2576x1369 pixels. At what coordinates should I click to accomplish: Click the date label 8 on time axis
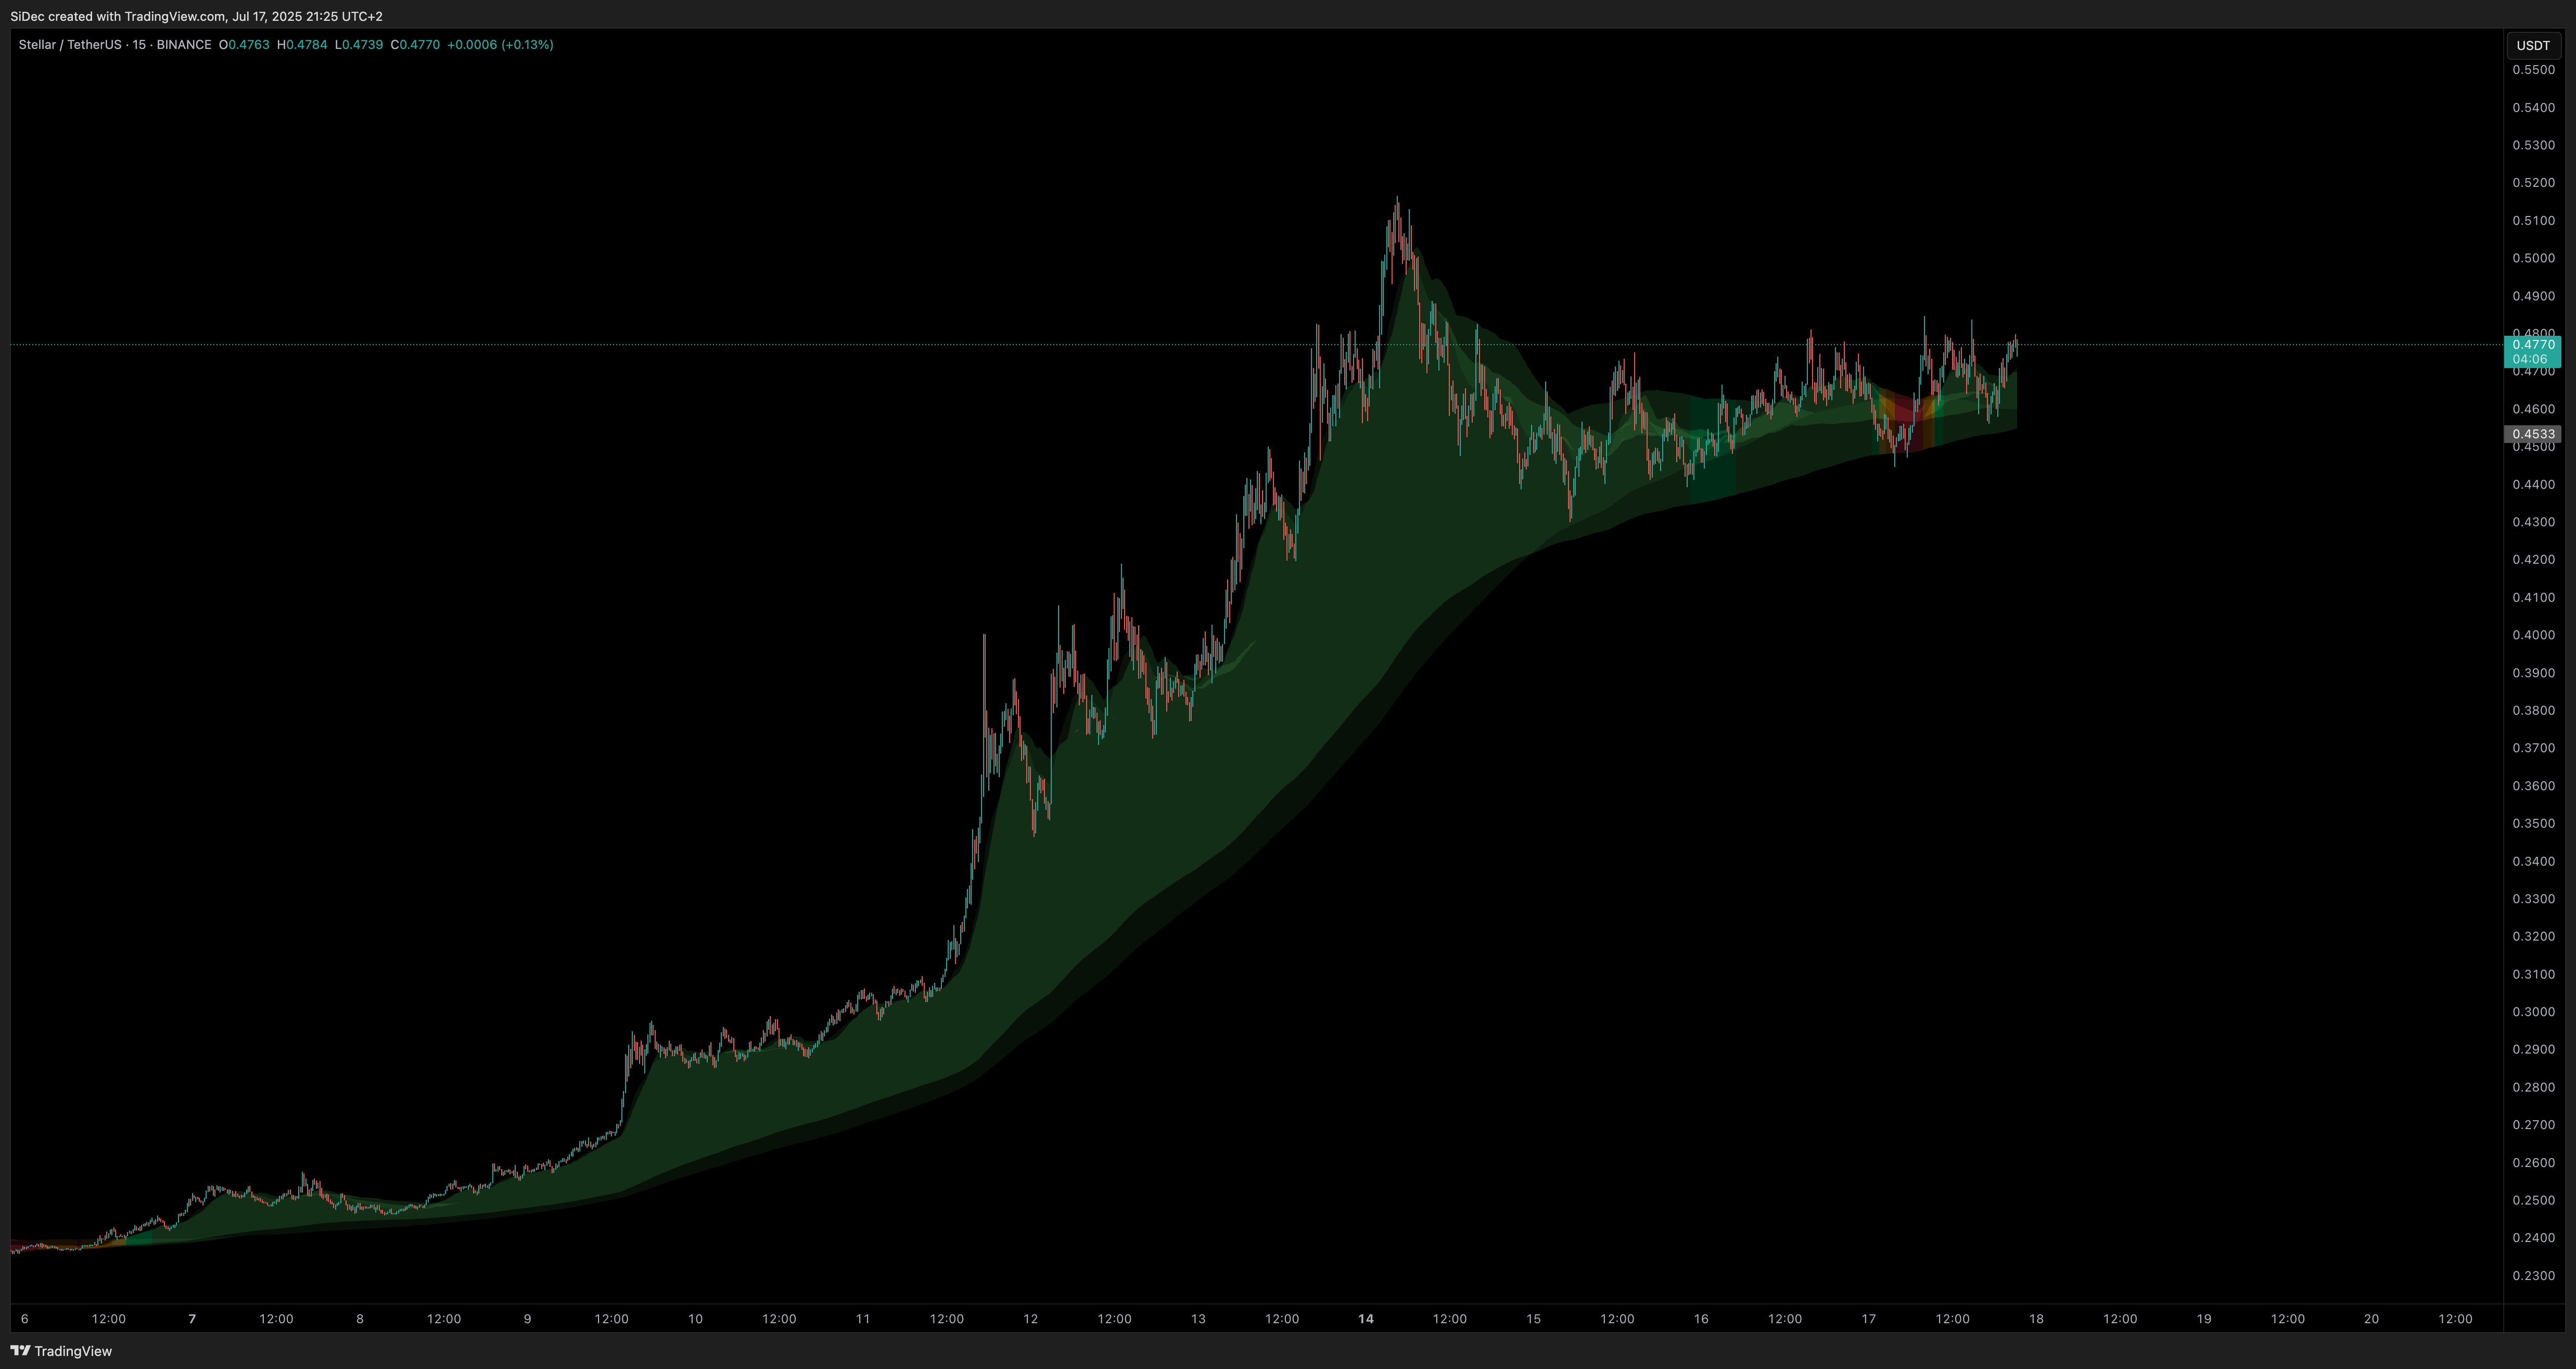point(360,1319)
